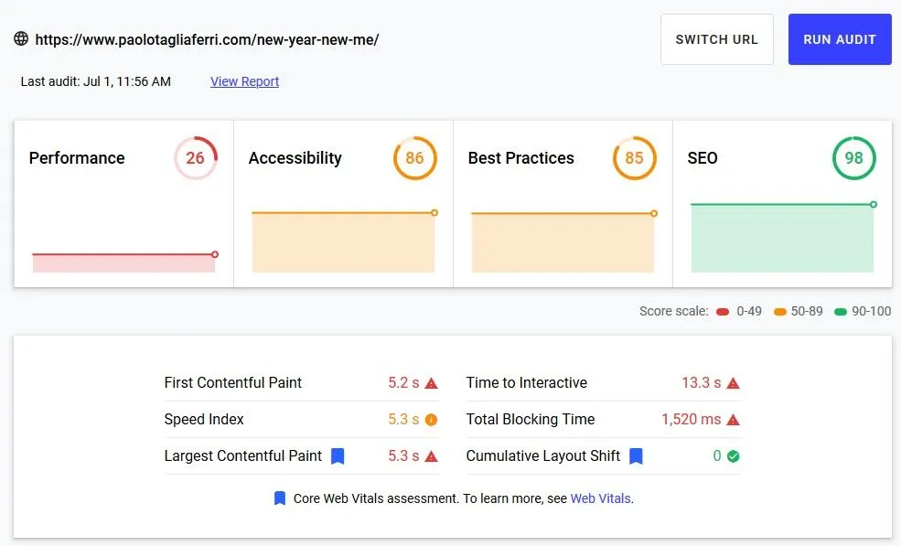
Task: Click the red warning triangle for Time to Interactive
Action: tap(733, 383)
